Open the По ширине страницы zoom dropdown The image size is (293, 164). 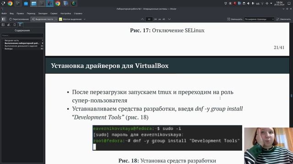tap(259, 19)
